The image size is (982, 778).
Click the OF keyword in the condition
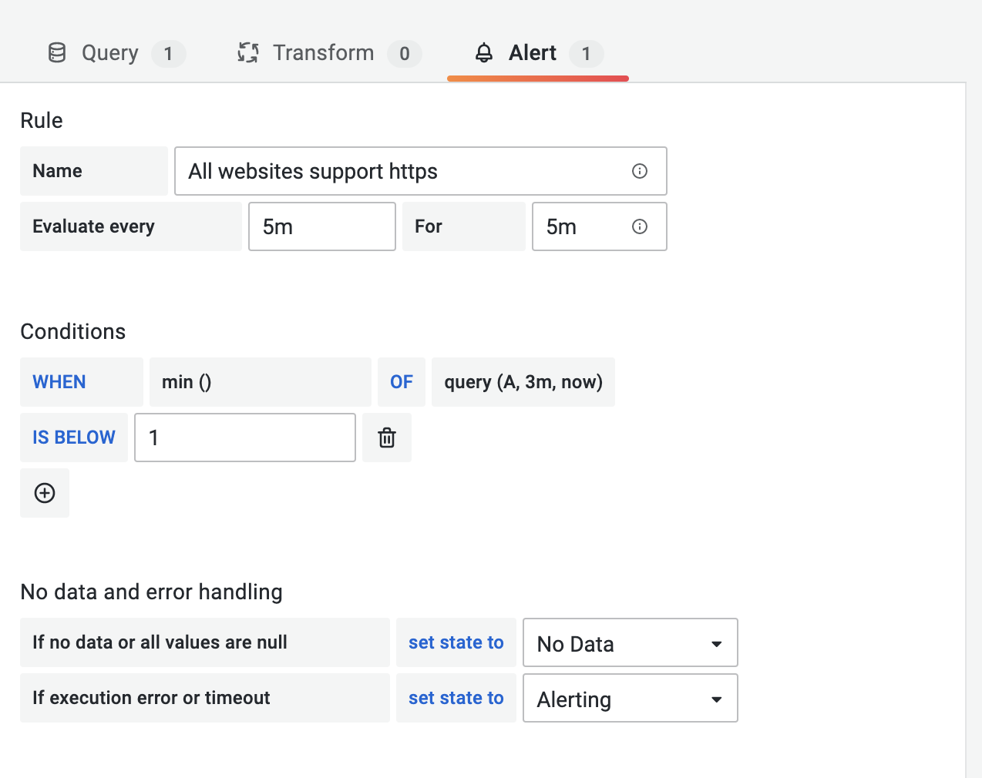401,381
